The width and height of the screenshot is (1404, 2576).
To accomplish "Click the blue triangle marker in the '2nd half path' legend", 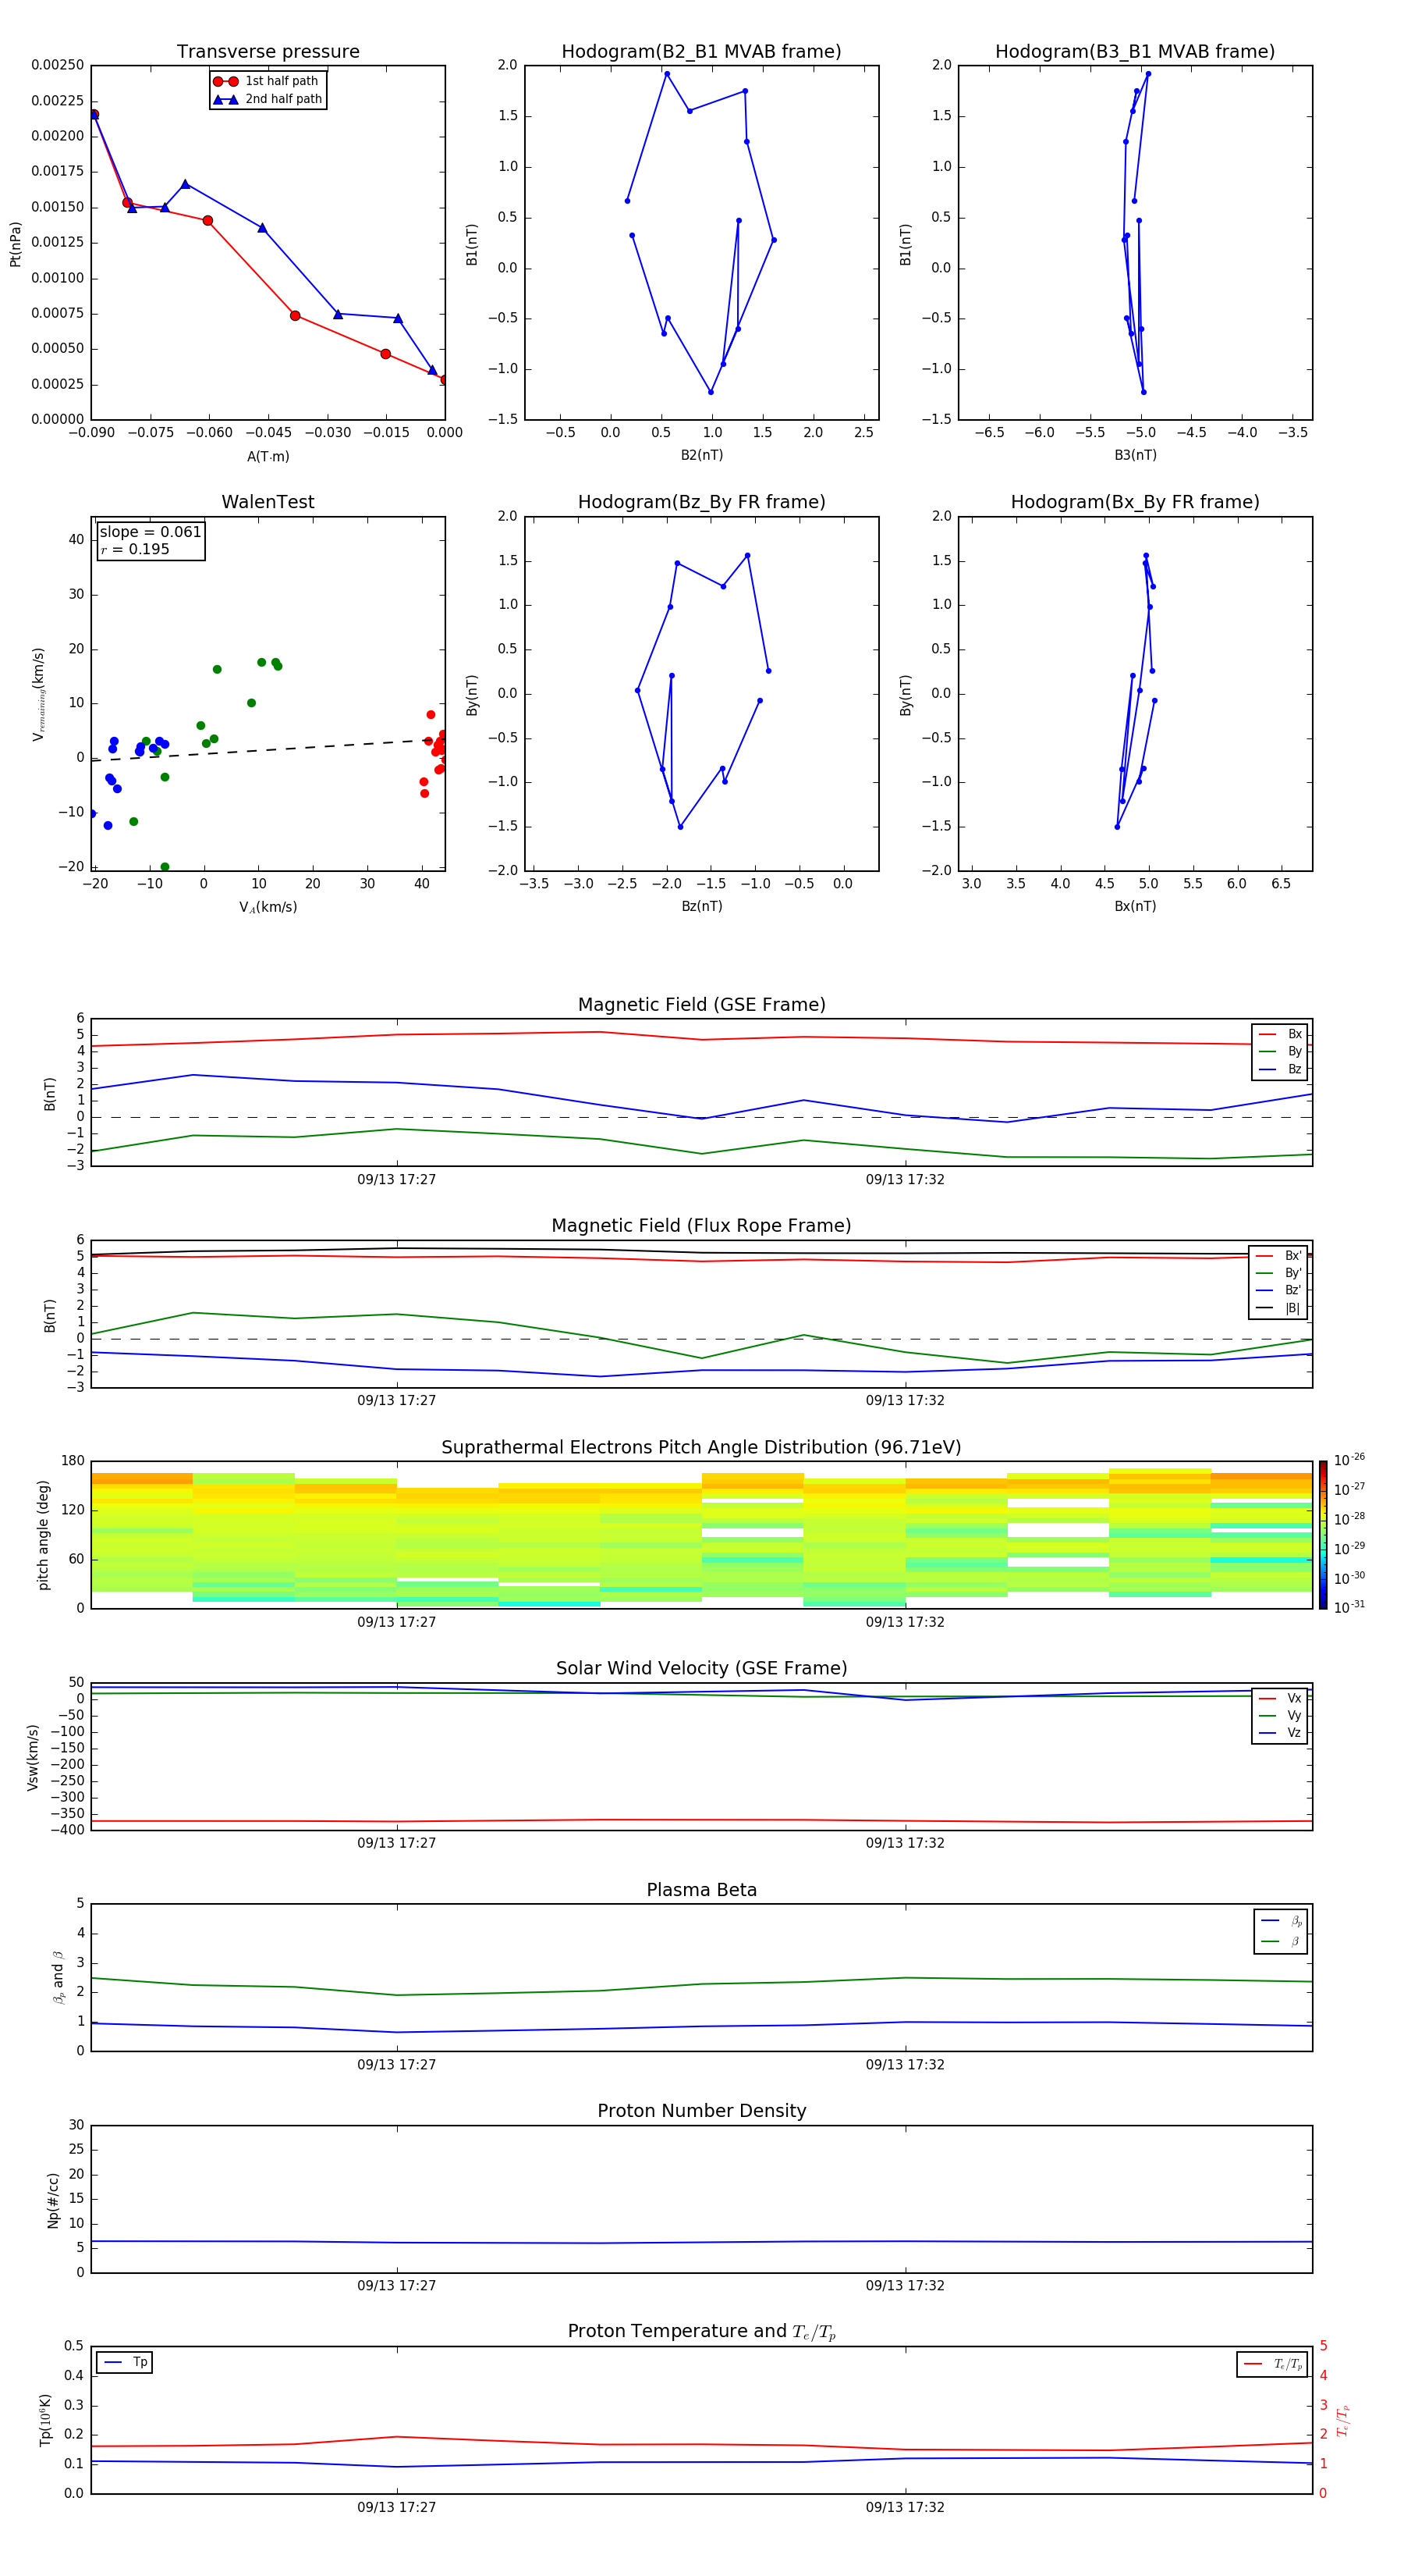I will [225, 99].
